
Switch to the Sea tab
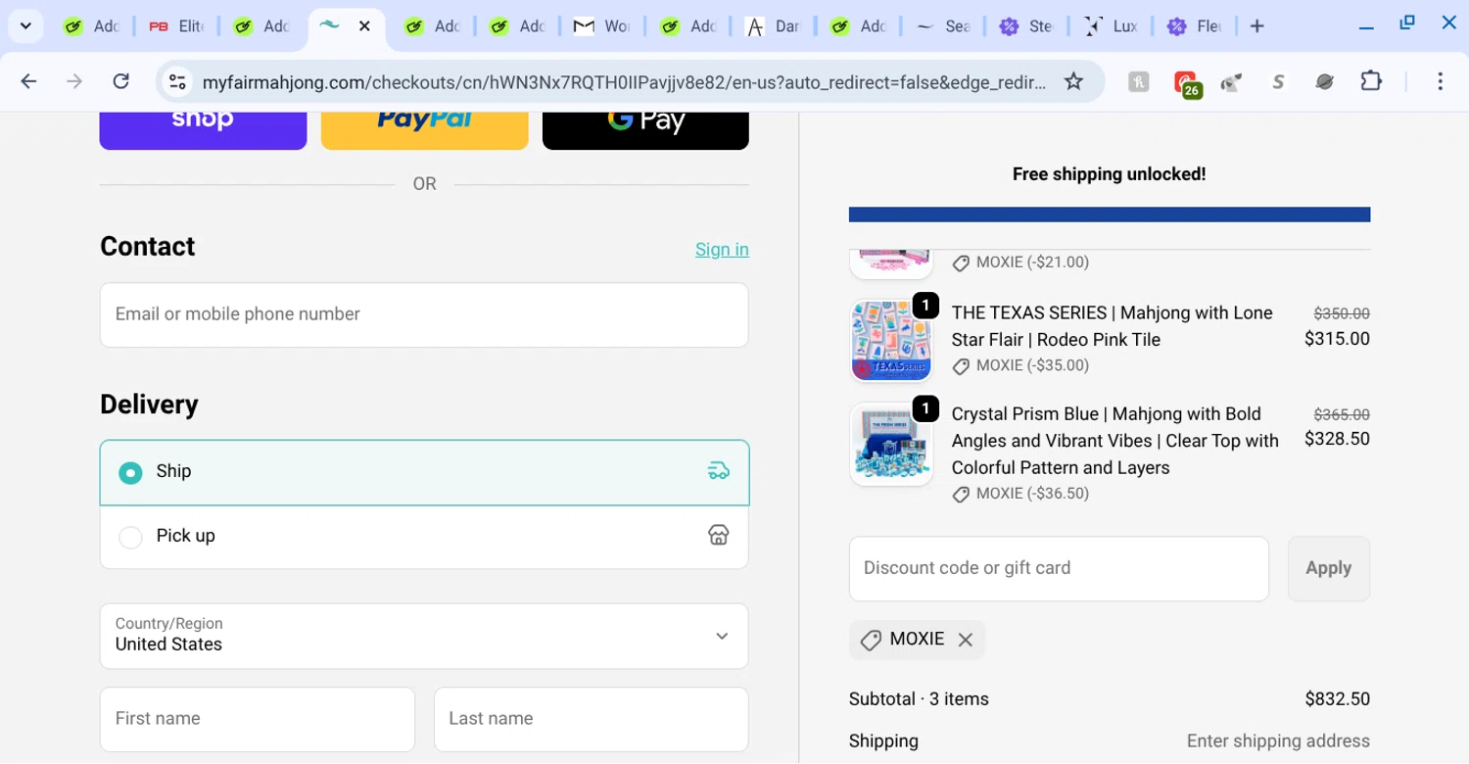coord(944,26)
